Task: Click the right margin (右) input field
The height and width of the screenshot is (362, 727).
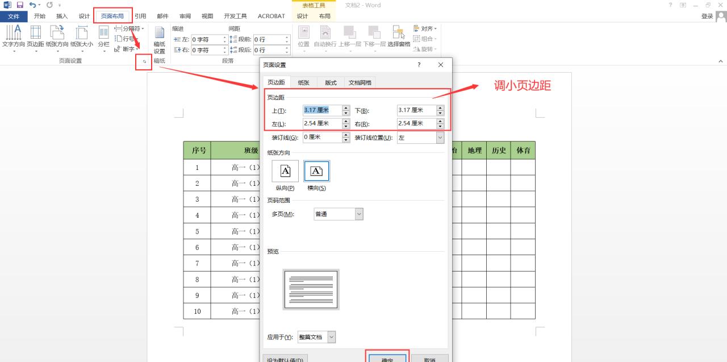Action: click(x=416, y=123)
